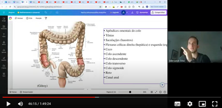Open the Projetos panel in Canva's sidebar

tap(4, 67)
